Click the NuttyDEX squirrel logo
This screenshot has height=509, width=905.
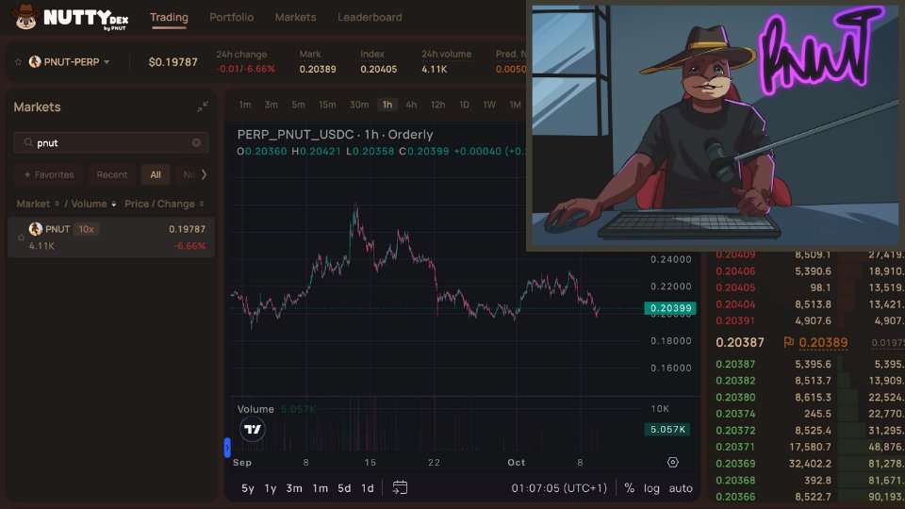point(25,17)
